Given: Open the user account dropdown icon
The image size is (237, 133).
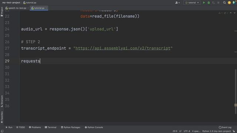Looking at the screenshot, I should tap(177, 3).
